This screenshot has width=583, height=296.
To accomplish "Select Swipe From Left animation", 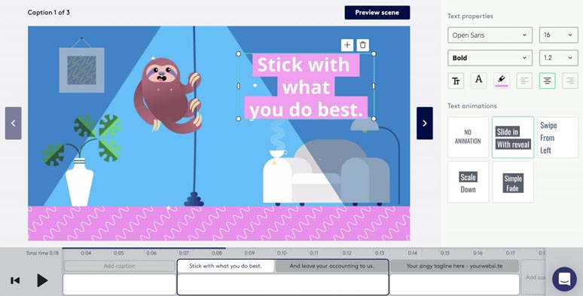I will point(557,137).
